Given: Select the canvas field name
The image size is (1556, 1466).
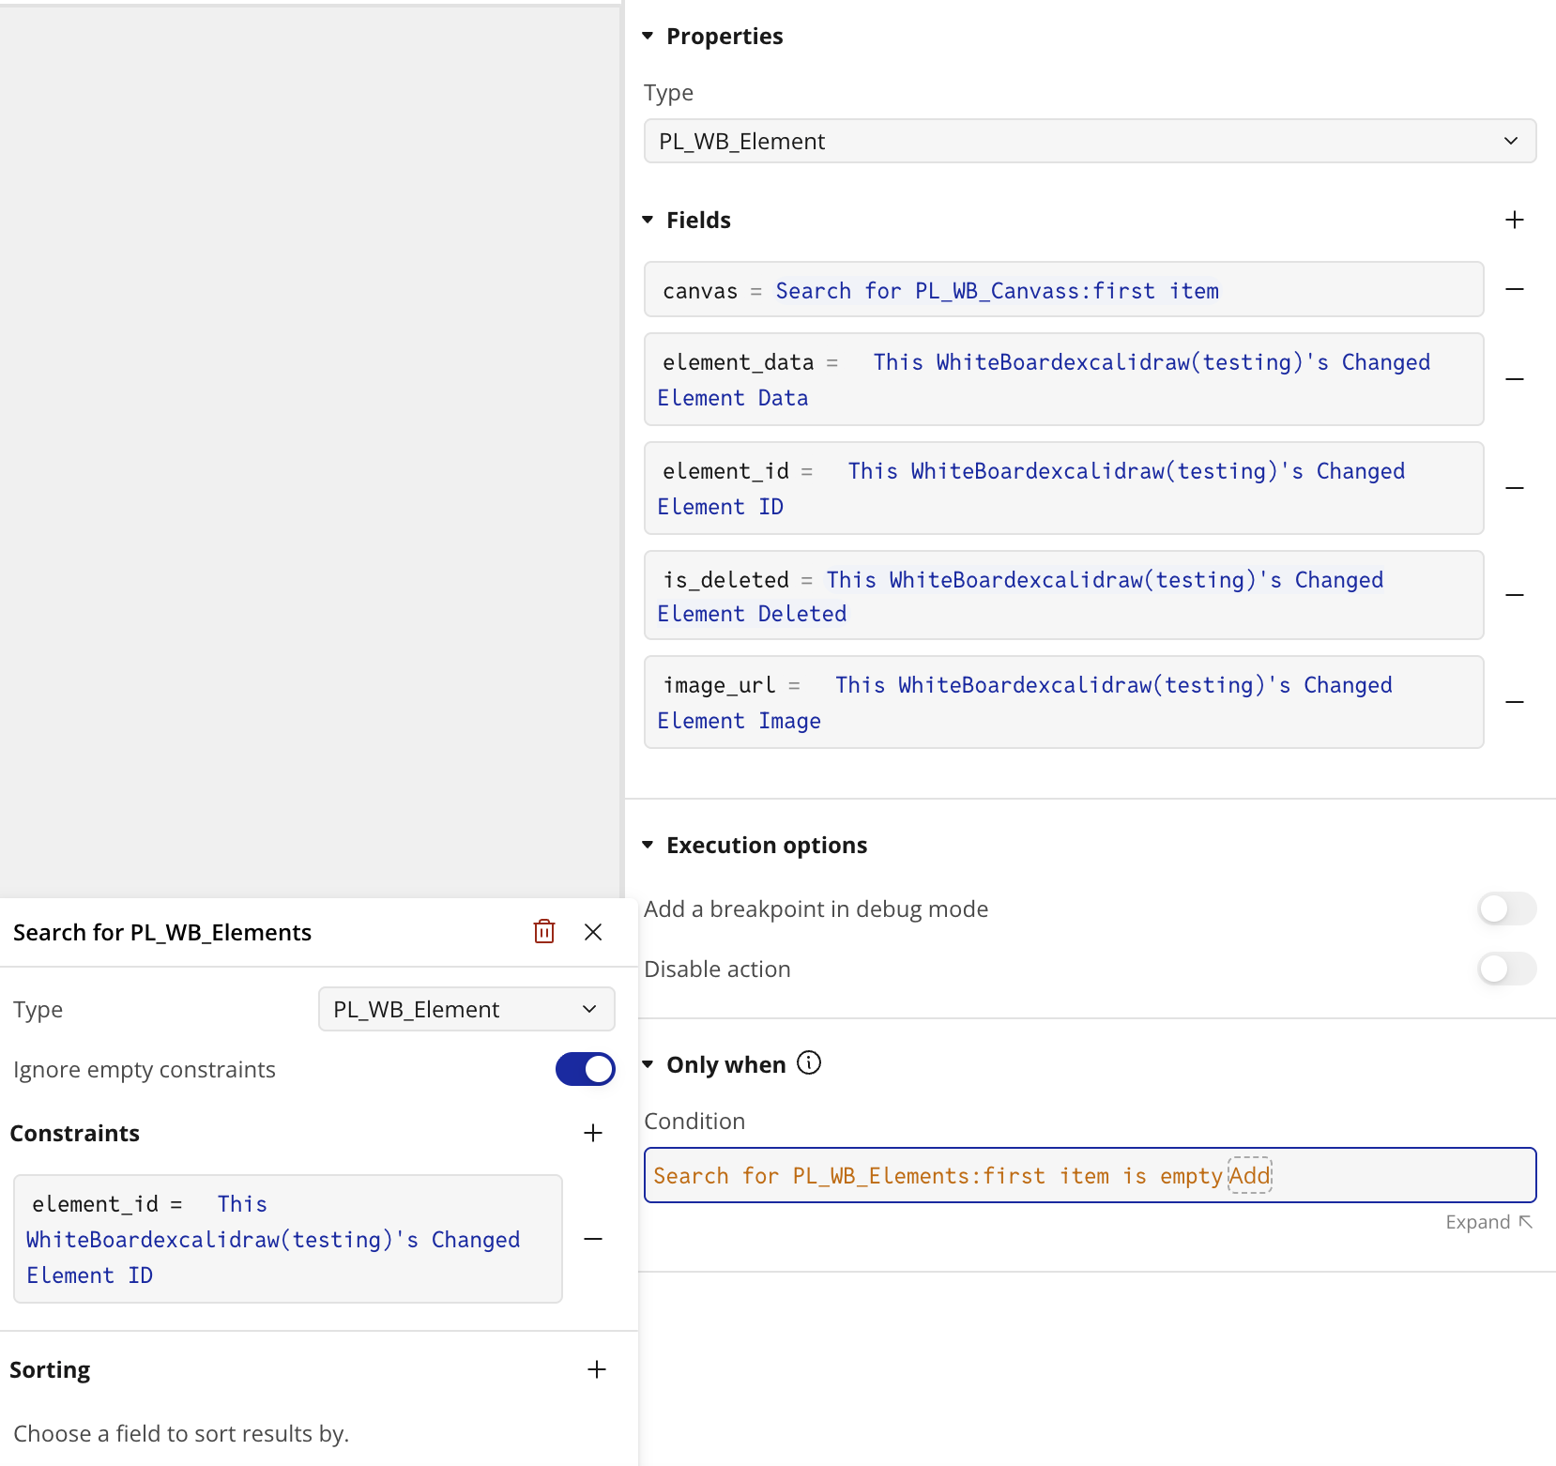Looking at the screenshot, I should pyautogui.click(x=700, y=291).
